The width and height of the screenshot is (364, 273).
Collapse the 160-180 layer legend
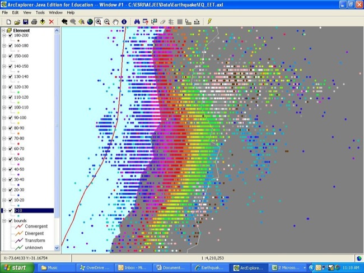(4, 46)
